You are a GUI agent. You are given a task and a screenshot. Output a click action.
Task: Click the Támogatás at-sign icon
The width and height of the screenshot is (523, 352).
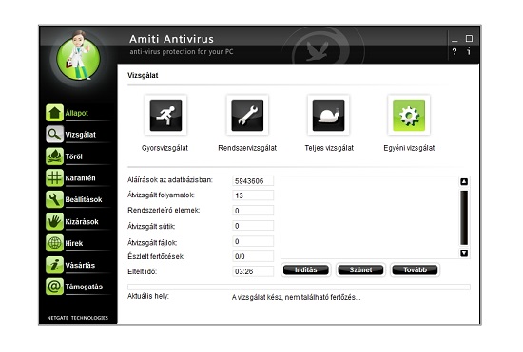pos(54,287)
